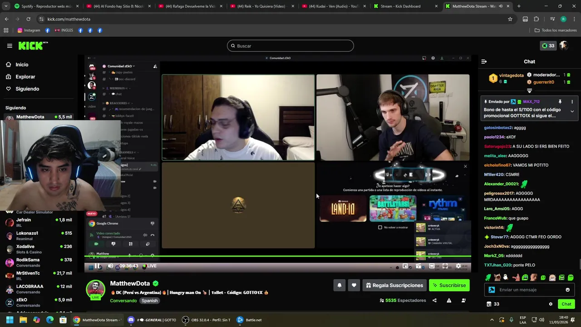Follow the channel with the heart button
581x327 pixels.
click(354, 285)
